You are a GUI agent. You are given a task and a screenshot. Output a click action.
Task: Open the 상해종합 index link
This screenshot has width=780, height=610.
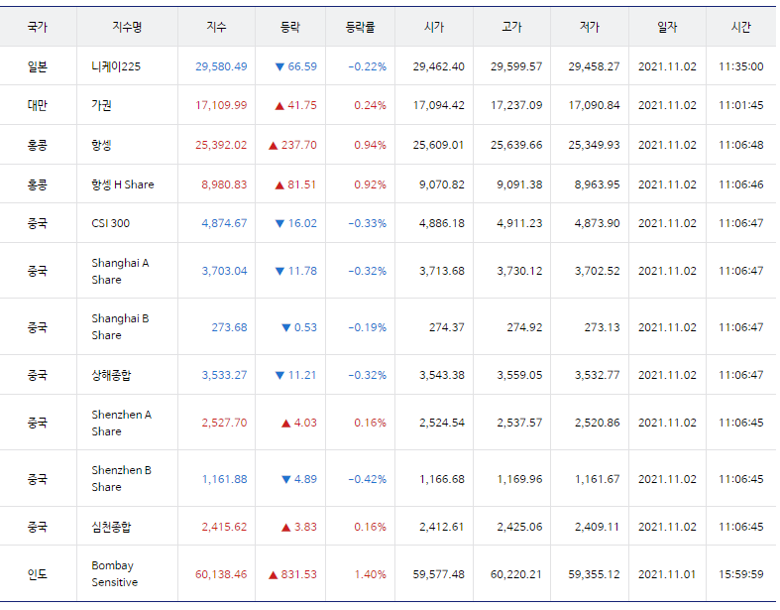tap(111, 375)
